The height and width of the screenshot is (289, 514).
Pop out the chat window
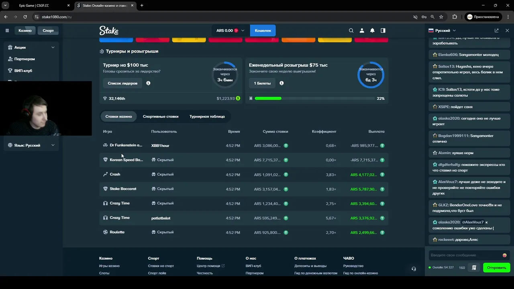(x=497, y=31)
